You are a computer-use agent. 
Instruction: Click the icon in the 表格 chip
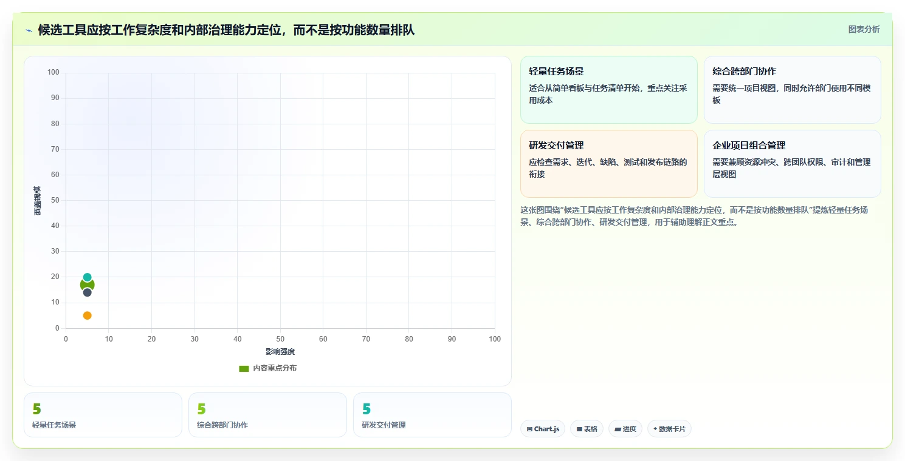tap(579, 429)
